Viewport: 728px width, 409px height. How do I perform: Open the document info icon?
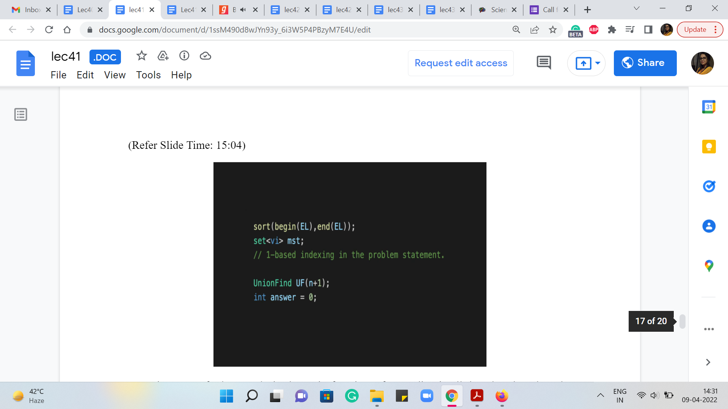(x=184, y=56)
